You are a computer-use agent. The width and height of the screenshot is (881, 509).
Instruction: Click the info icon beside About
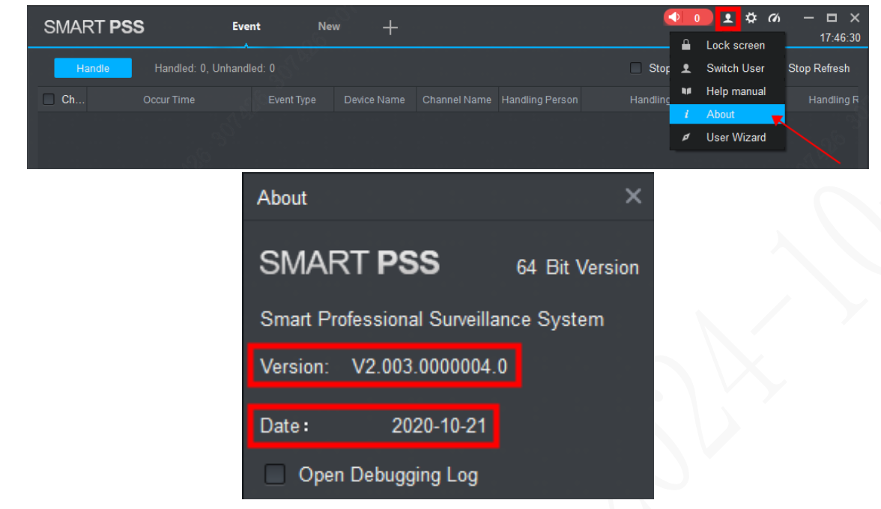685,114
